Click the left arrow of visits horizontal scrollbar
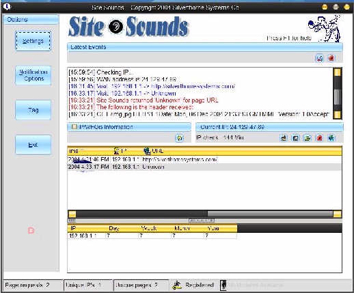This screenshot has height=293, width=354. pyautogui.click(x=72, y=214)
